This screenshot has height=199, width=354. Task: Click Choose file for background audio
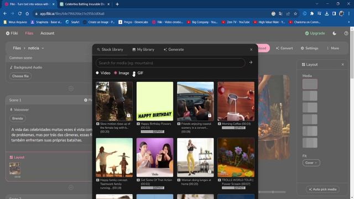click(x=20, y=76)
